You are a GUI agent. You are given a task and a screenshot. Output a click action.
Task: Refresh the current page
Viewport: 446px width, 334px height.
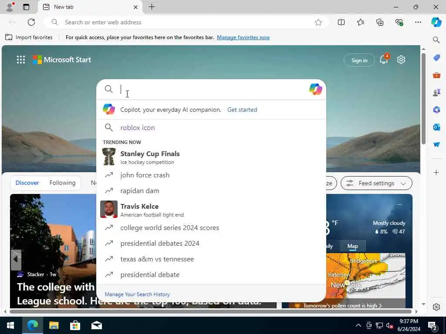coord(31,22)
